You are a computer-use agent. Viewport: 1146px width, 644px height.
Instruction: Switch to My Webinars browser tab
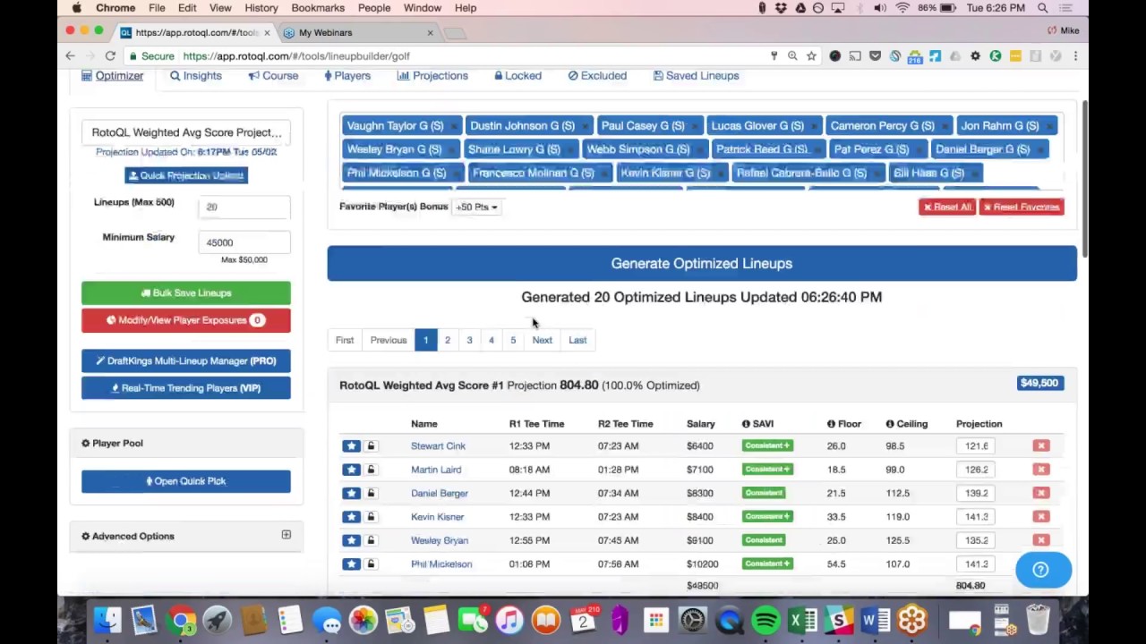click(x=358, y=32)
